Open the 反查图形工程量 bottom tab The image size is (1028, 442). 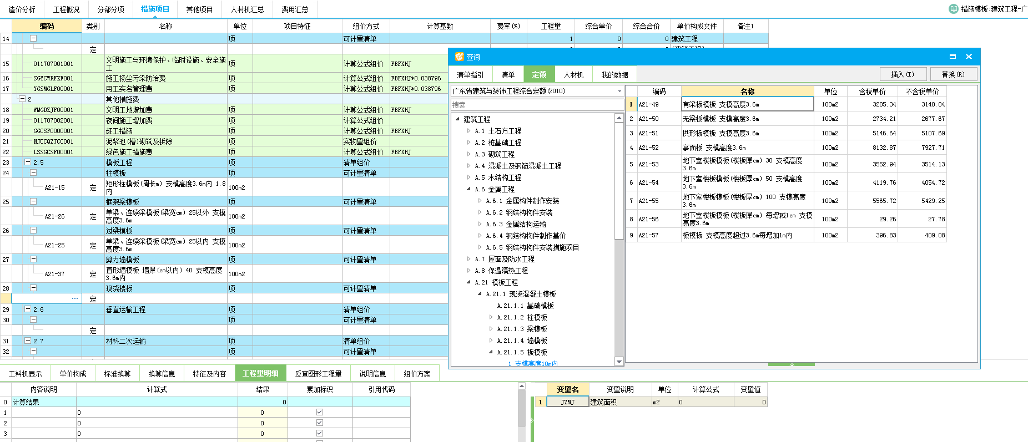(x=318, y=374)
